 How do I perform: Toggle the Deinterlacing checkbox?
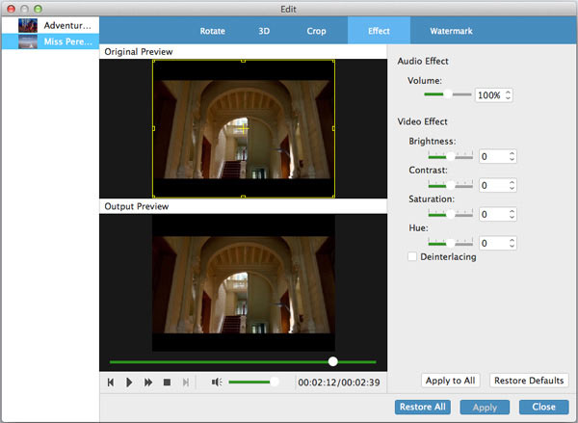point(412,256)
